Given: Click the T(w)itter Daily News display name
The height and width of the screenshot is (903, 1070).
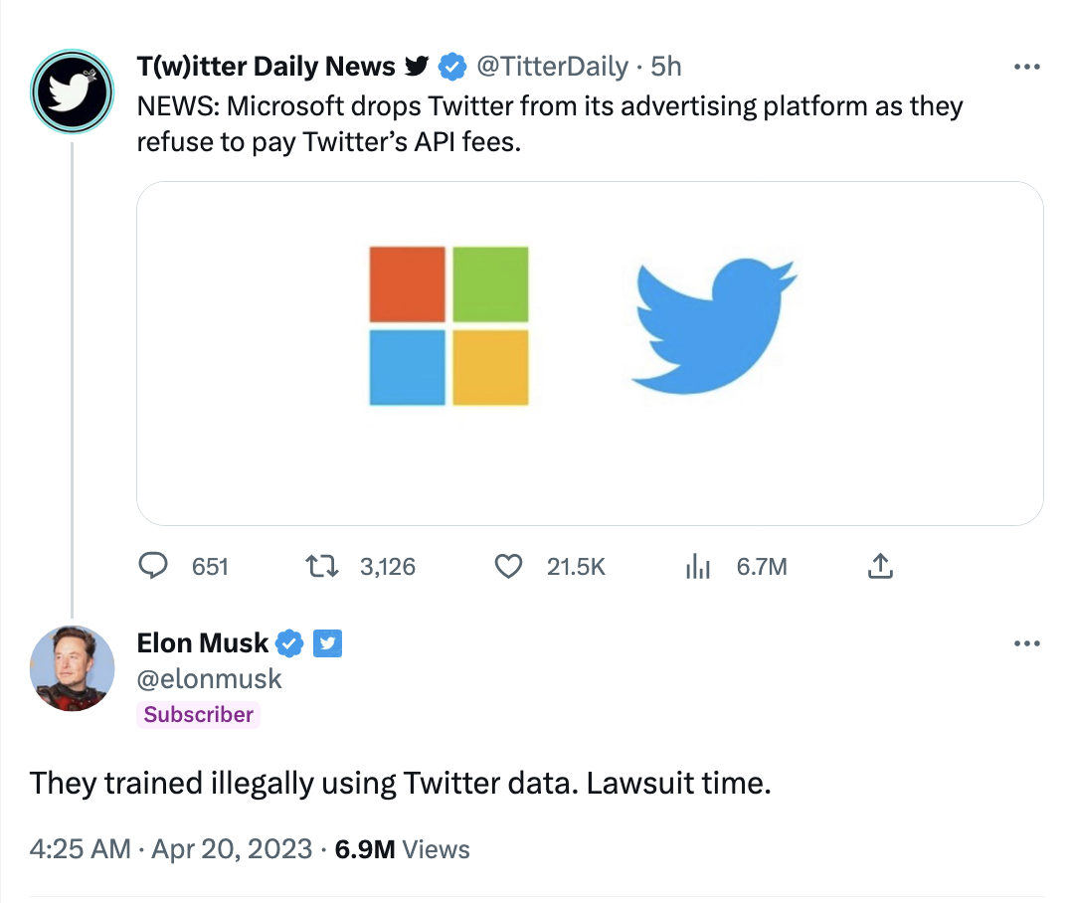Looking at the screenshot, I should pyautogui.click(x=267, y=67).
